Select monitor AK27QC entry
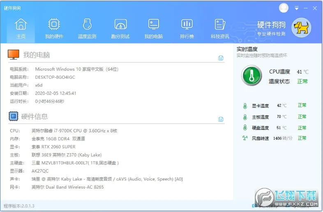The image size is (323, 212). click(x=40, y=171)
